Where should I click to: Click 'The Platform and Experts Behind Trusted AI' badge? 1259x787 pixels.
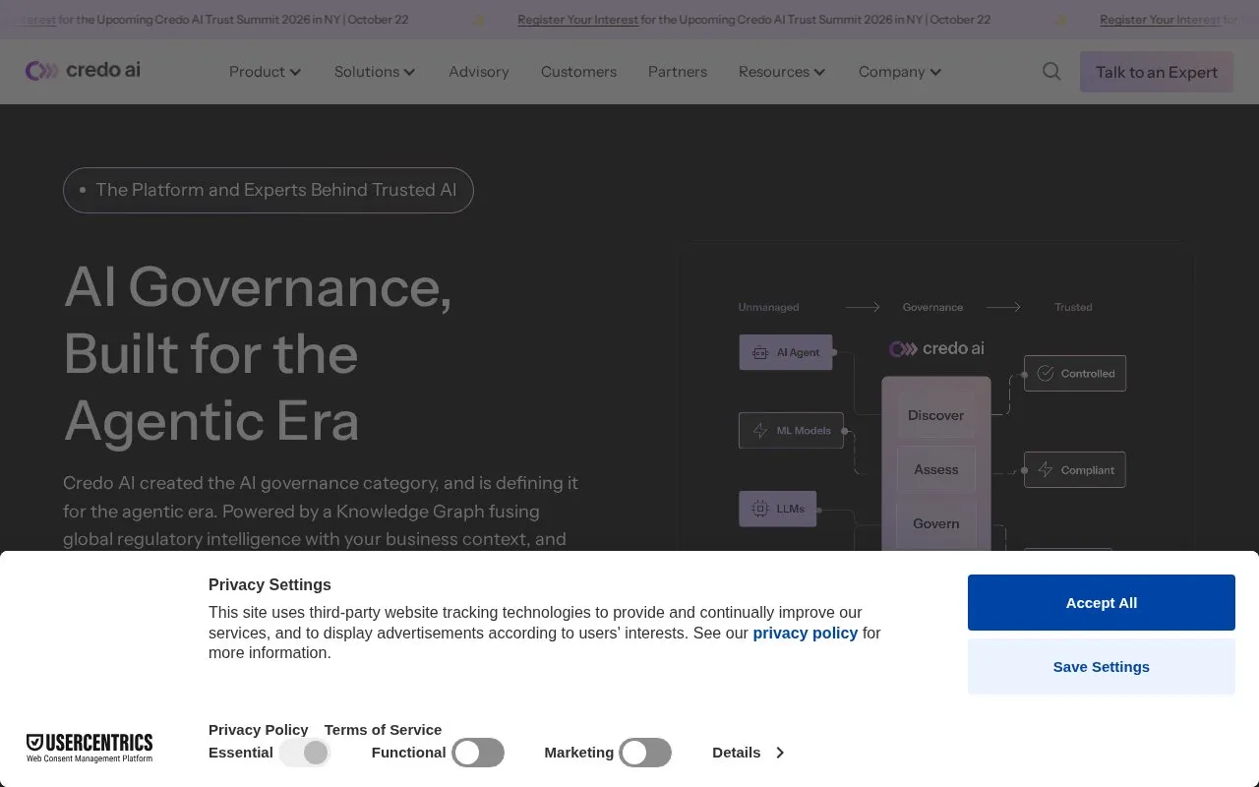coord(269,190)
